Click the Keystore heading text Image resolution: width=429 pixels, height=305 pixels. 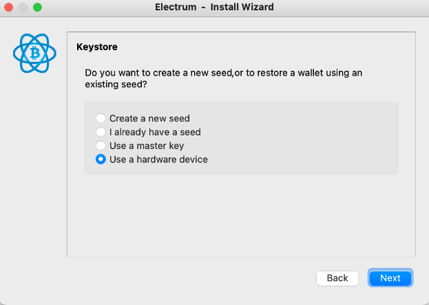(x=97, y=47)
